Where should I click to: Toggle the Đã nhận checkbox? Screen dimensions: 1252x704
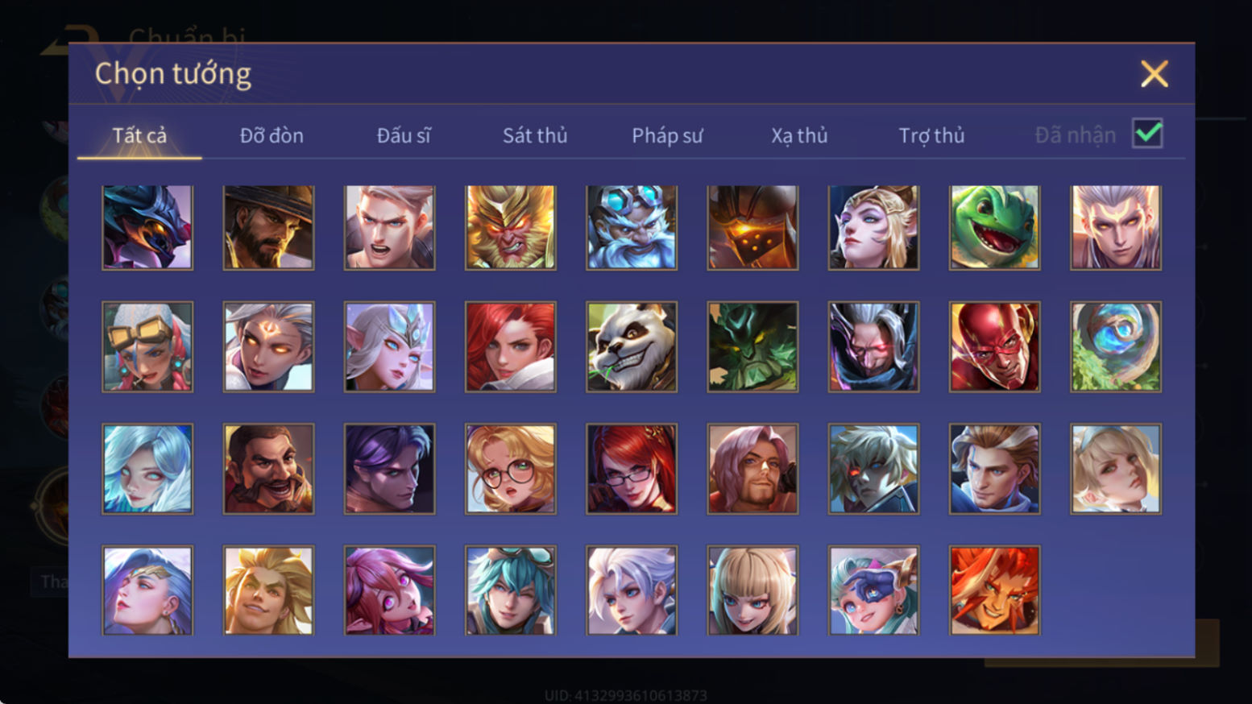pyautogui.click(x=1147, y=134)
